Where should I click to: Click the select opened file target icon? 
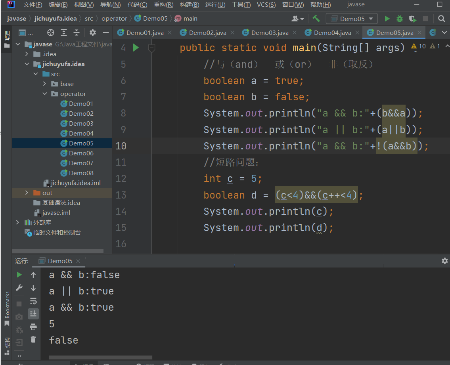(51, 32)
